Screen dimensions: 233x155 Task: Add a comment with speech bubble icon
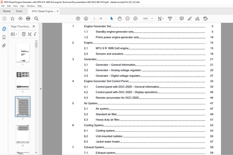[182, 18]
